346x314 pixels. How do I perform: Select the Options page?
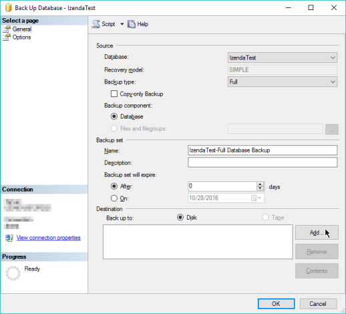21,37
